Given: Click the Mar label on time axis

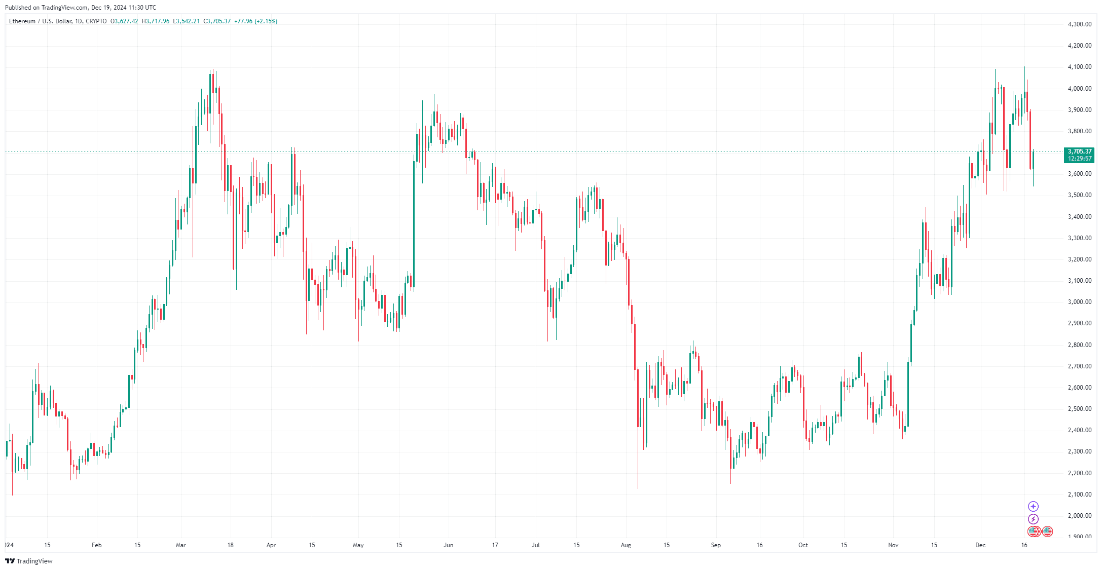Looking at the screenshot, I should (x=181, y=545).
